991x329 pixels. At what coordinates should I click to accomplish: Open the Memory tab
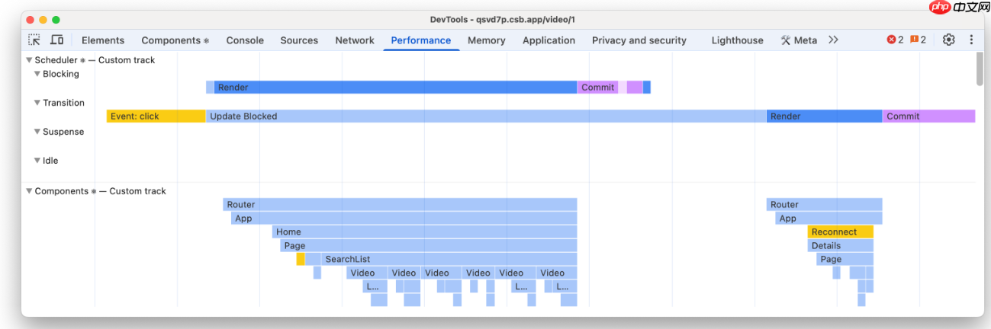click(x=487, y=40)
